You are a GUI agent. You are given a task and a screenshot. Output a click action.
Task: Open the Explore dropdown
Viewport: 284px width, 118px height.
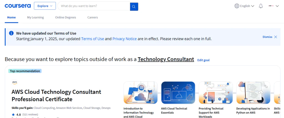coord(45,6)
